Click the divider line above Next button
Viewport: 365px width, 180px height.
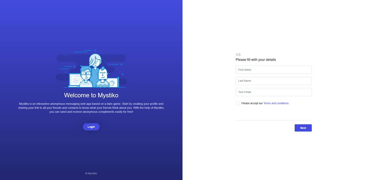point(273,120)
